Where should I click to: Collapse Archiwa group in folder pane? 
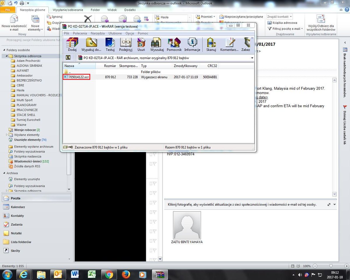point(3,173)
